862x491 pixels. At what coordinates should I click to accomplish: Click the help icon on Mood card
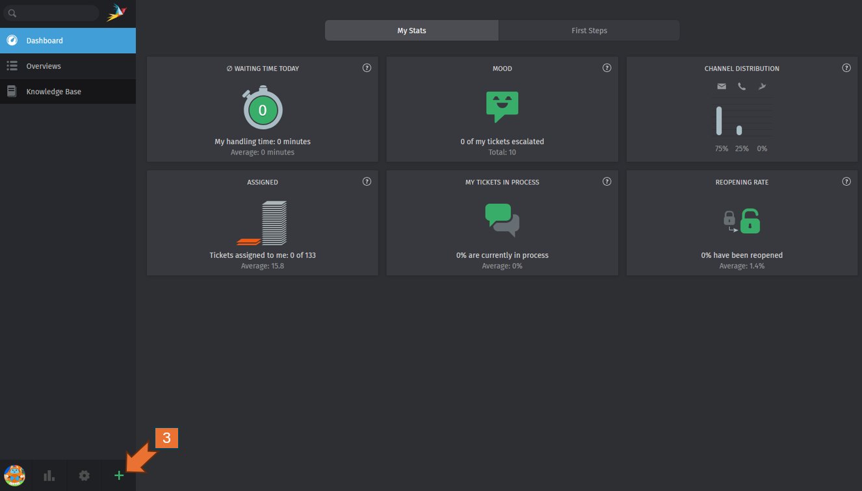[x=607, y=68]
